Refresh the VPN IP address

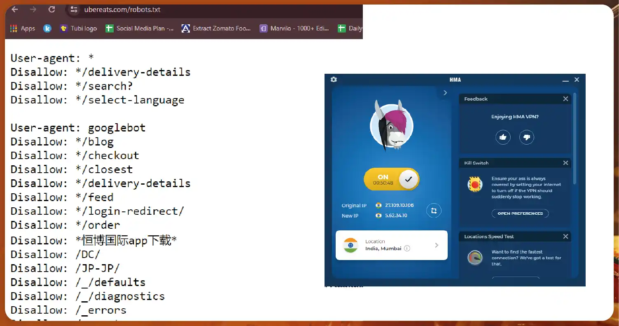click(x=434, y=211)
